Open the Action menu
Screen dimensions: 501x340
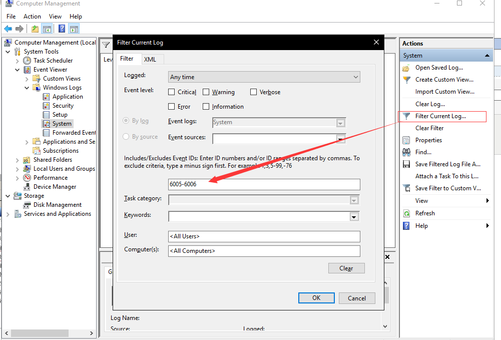tap(32, 16)
